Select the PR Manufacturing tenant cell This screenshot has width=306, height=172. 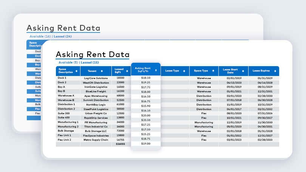96,122
